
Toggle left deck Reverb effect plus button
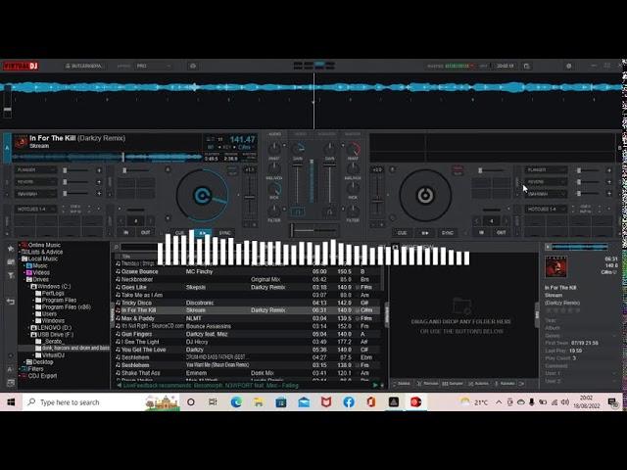tap(99, 182)
